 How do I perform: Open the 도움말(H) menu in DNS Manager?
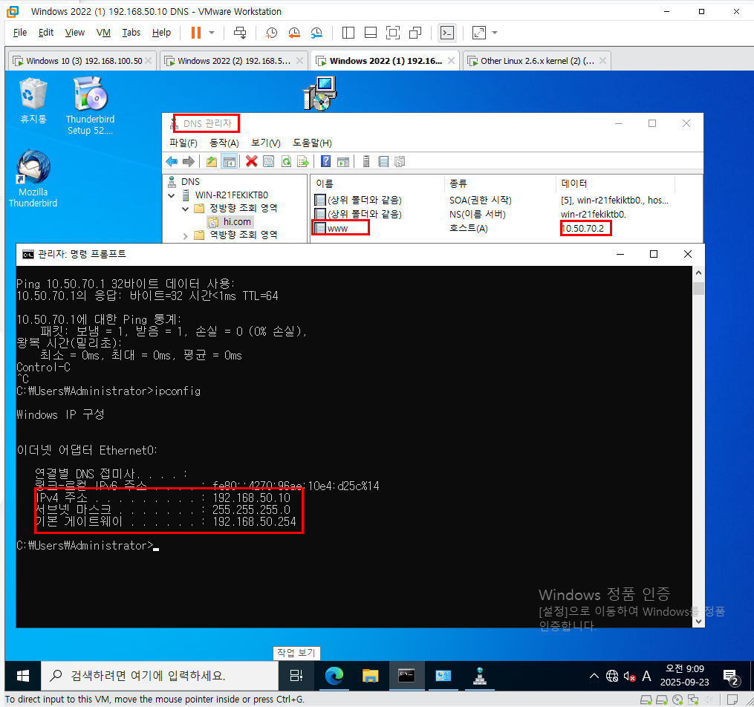pos(312,143)
